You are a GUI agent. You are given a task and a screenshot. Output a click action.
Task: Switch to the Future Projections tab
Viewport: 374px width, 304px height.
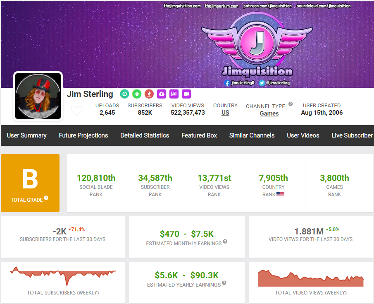point(83,135)
